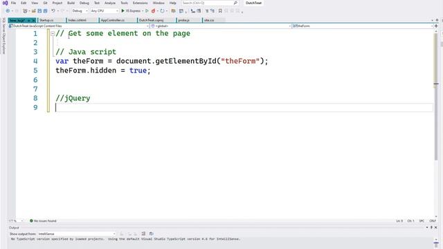The image size is (443, 249).
Task: Click the comment selection toolbar icon
Action: point(207,11)
